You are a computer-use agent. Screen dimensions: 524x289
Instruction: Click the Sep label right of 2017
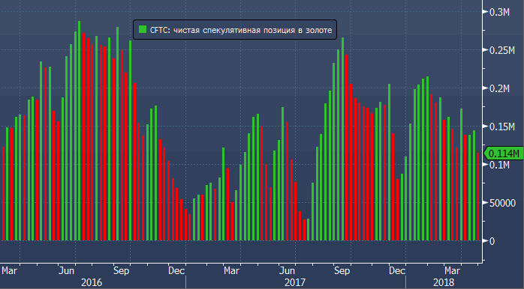(x=342, y=270)
